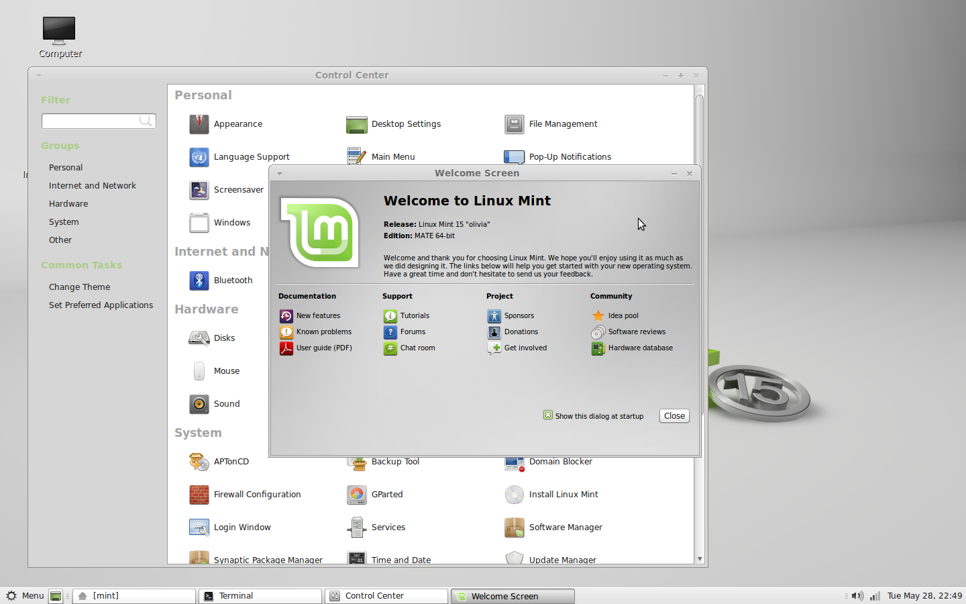Click Control Center scrollbar down arrow
The image size is (966, 604).
pyautogui.click(x=700, y=559)
